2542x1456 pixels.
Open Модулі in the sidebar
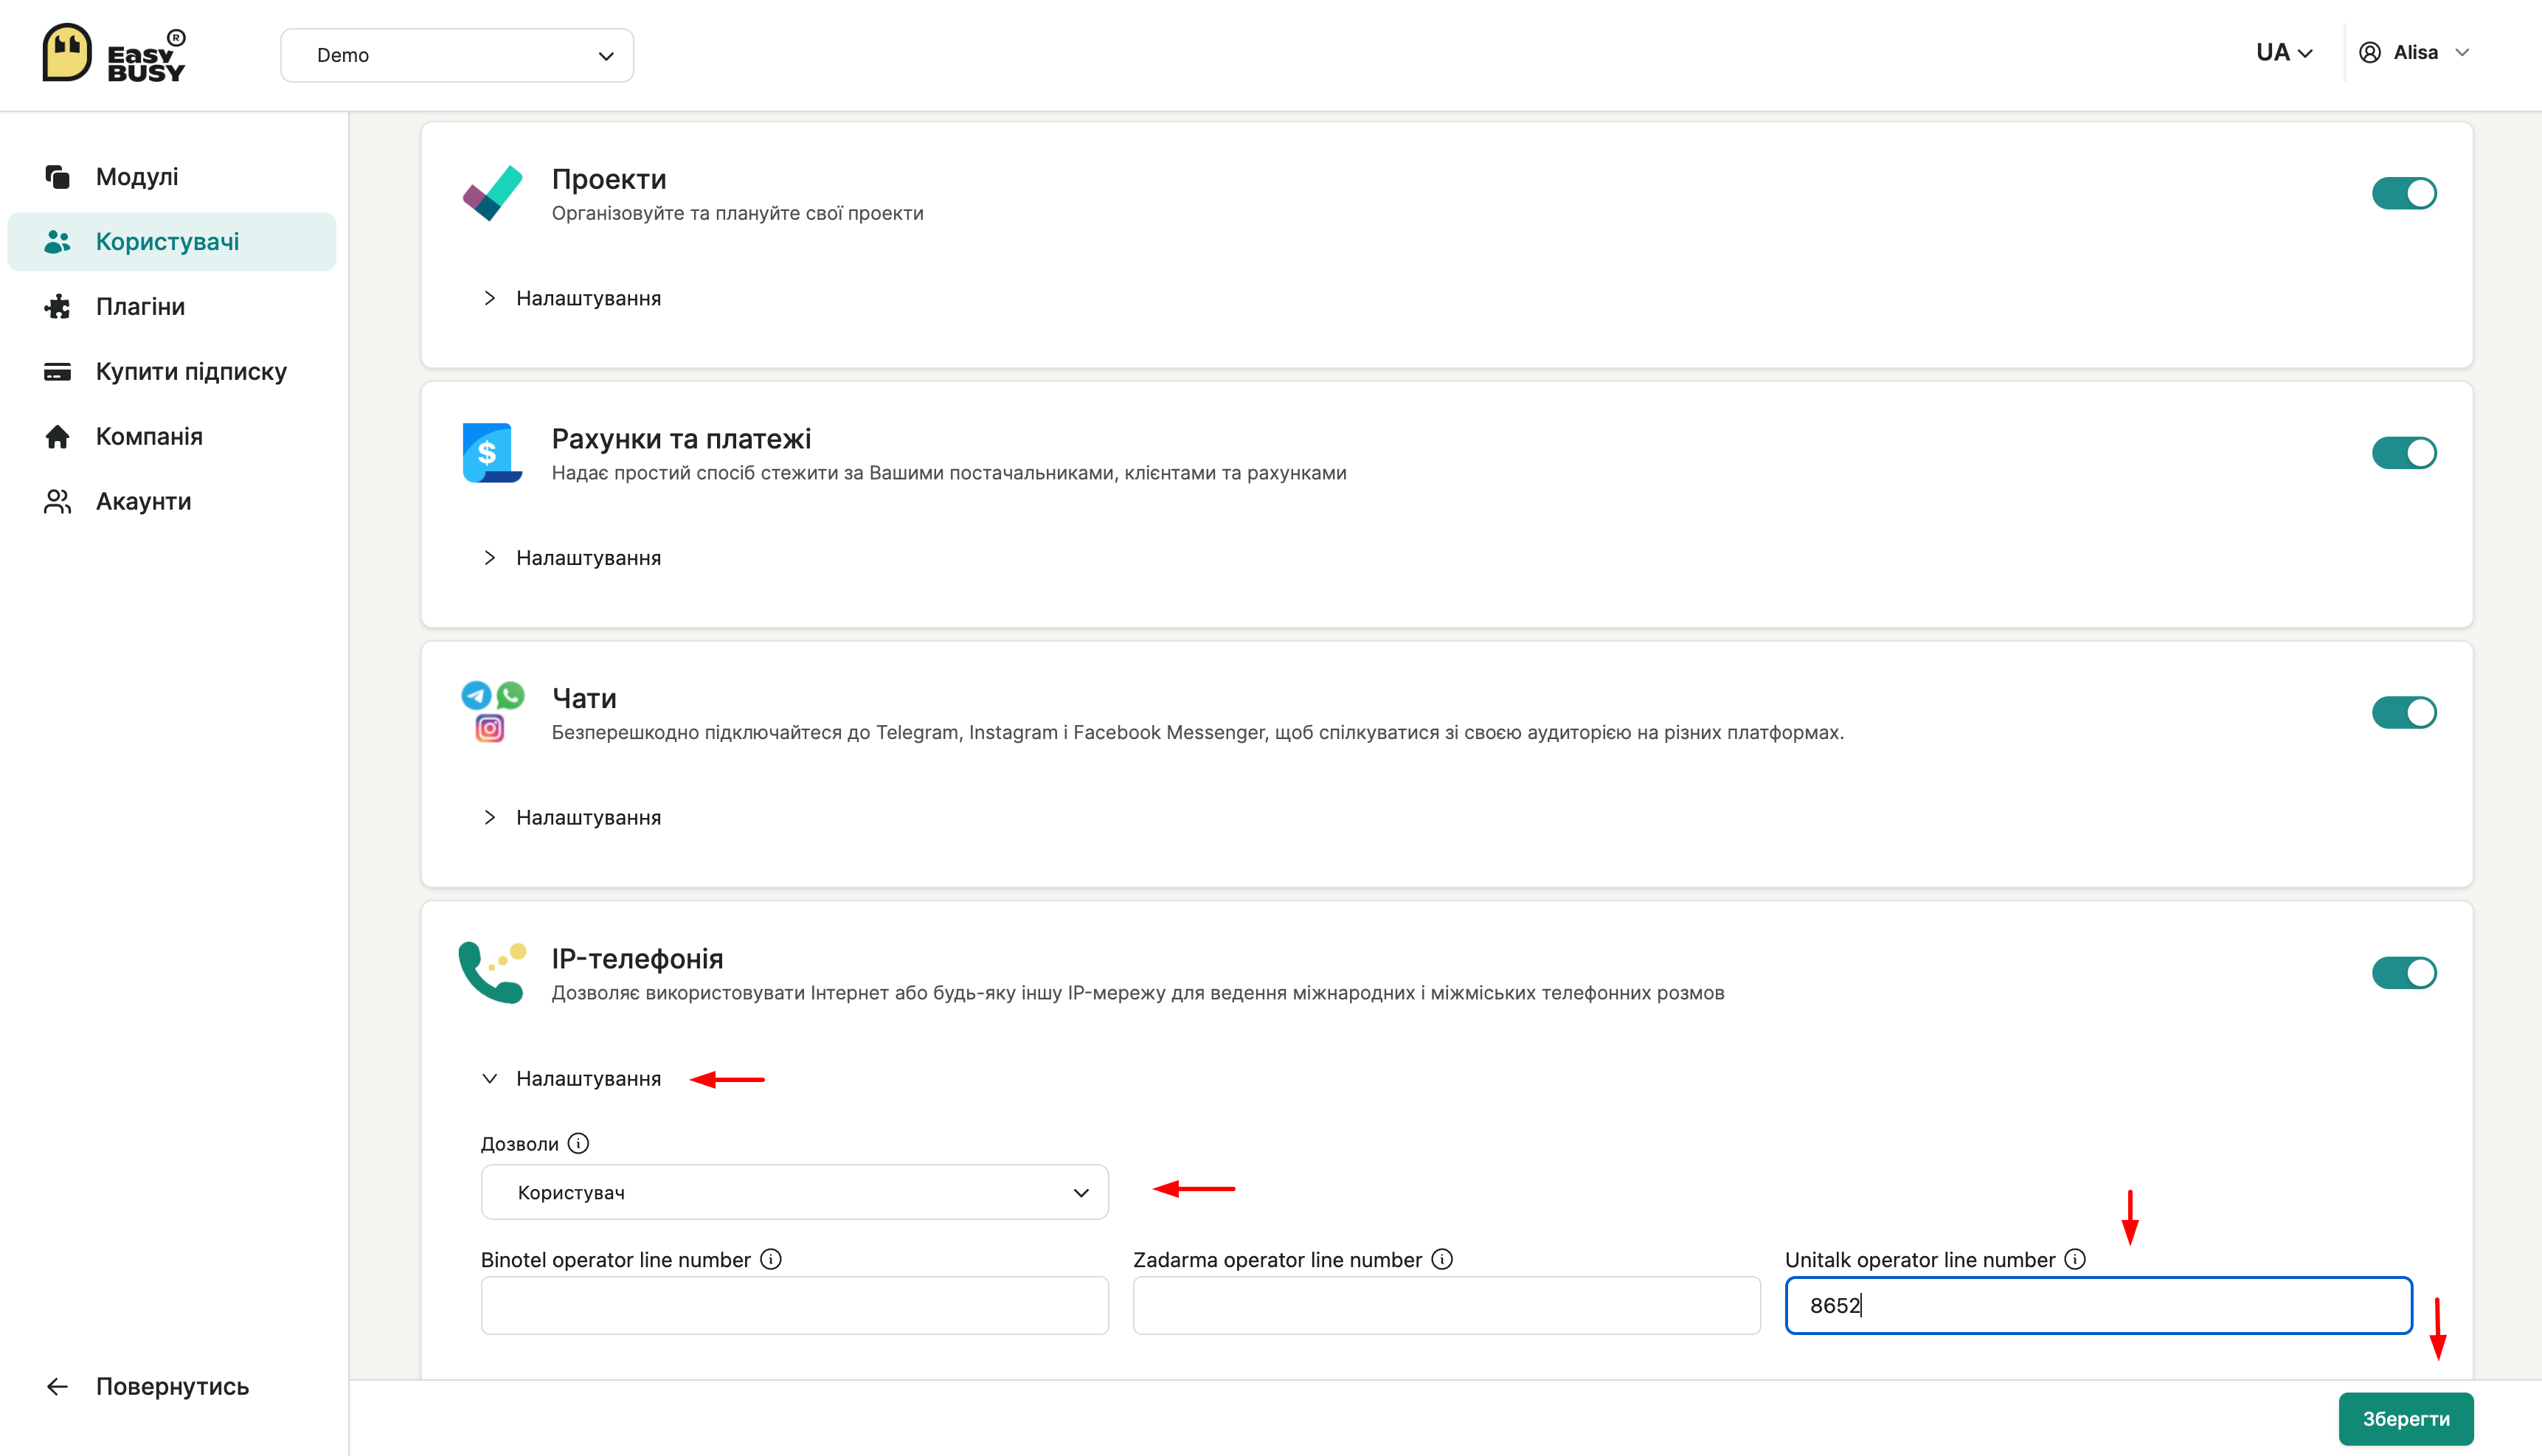point(137,177)
